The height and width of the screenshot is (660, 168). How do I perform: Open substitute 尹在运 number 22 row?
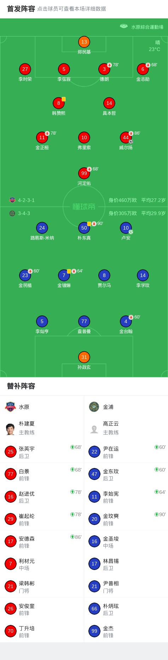tap(126, 452)
